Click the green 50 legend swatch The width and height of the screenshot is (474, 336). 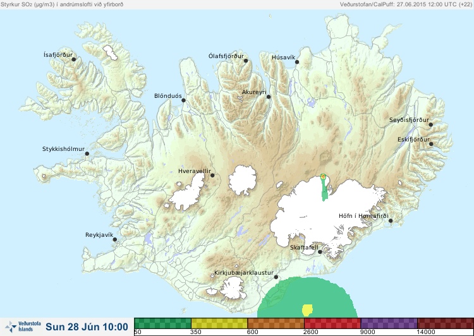point(162,323)
